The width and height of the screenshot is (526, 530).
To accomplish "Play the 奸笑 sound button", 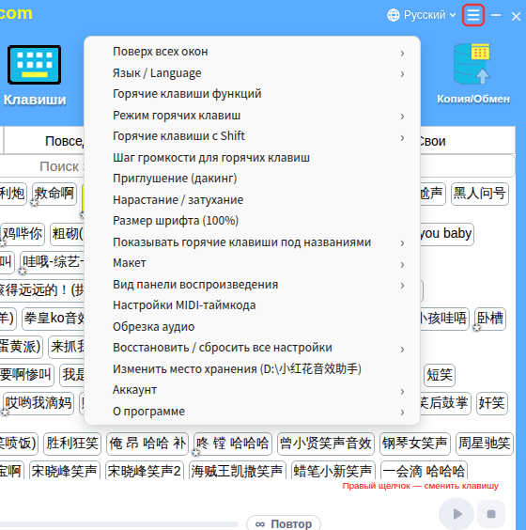I will click(x=492, y=403).
